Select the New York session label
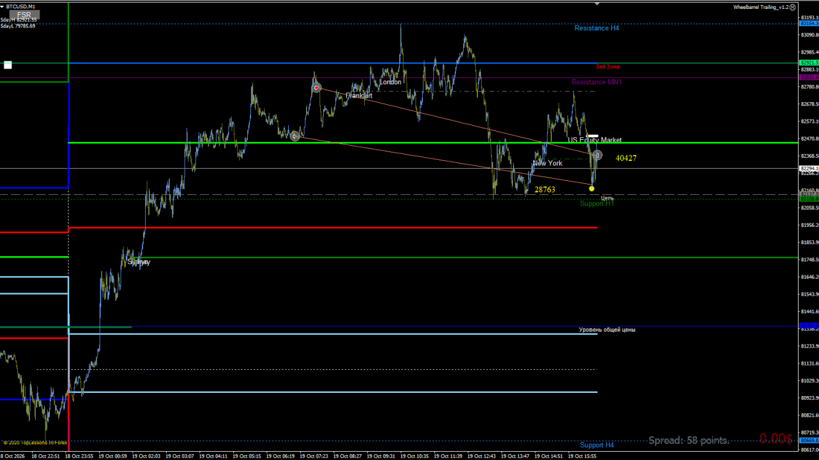819x460 pixels. [x=547, y=164]
